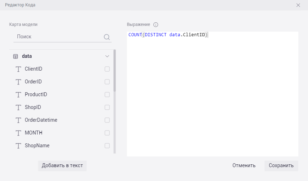Click the text type icon beside ShopName
The width and height of the screenshot is (308, 181).
[18, 146]
